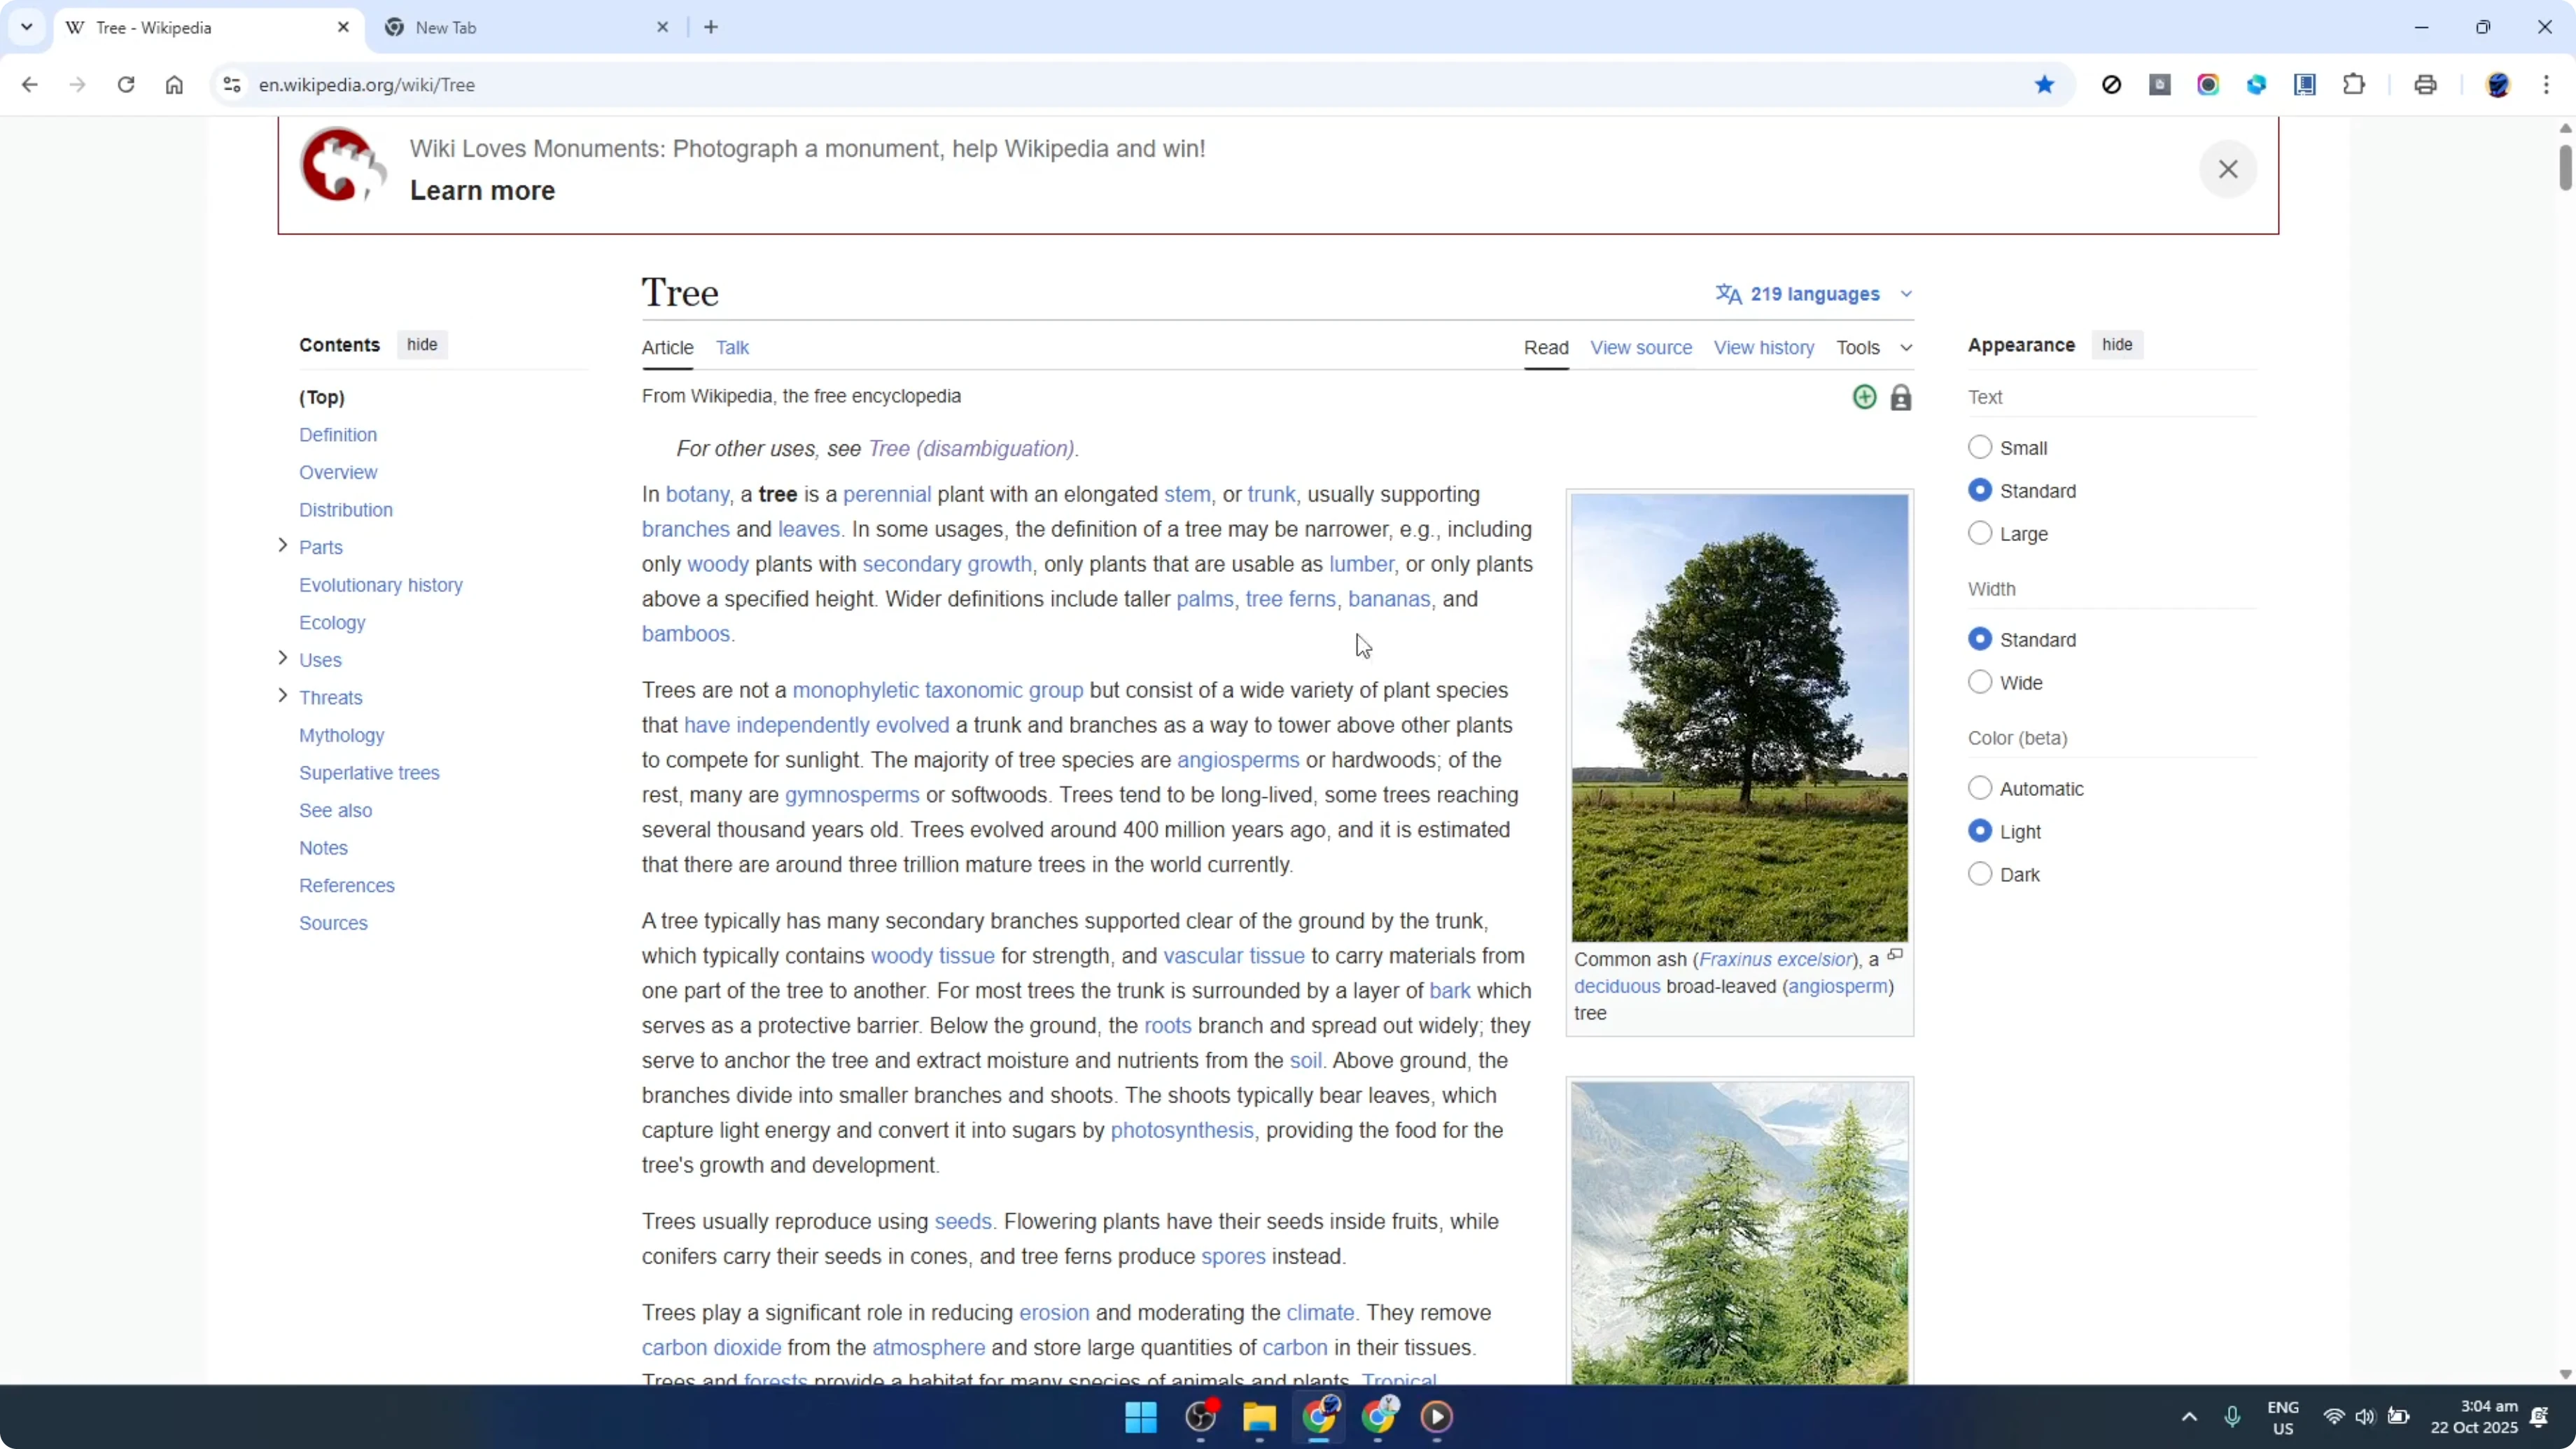Select Standard width option
This screenshot has height=1449, width=2576.
coord(1980,639)
